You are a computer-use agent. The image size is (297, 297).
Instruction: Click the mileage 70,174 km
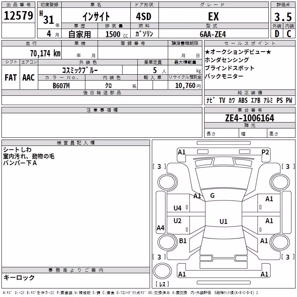tap(45, 53)
